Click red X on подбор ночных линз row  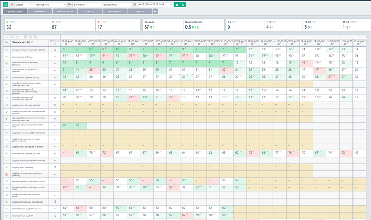click(6, 174)
